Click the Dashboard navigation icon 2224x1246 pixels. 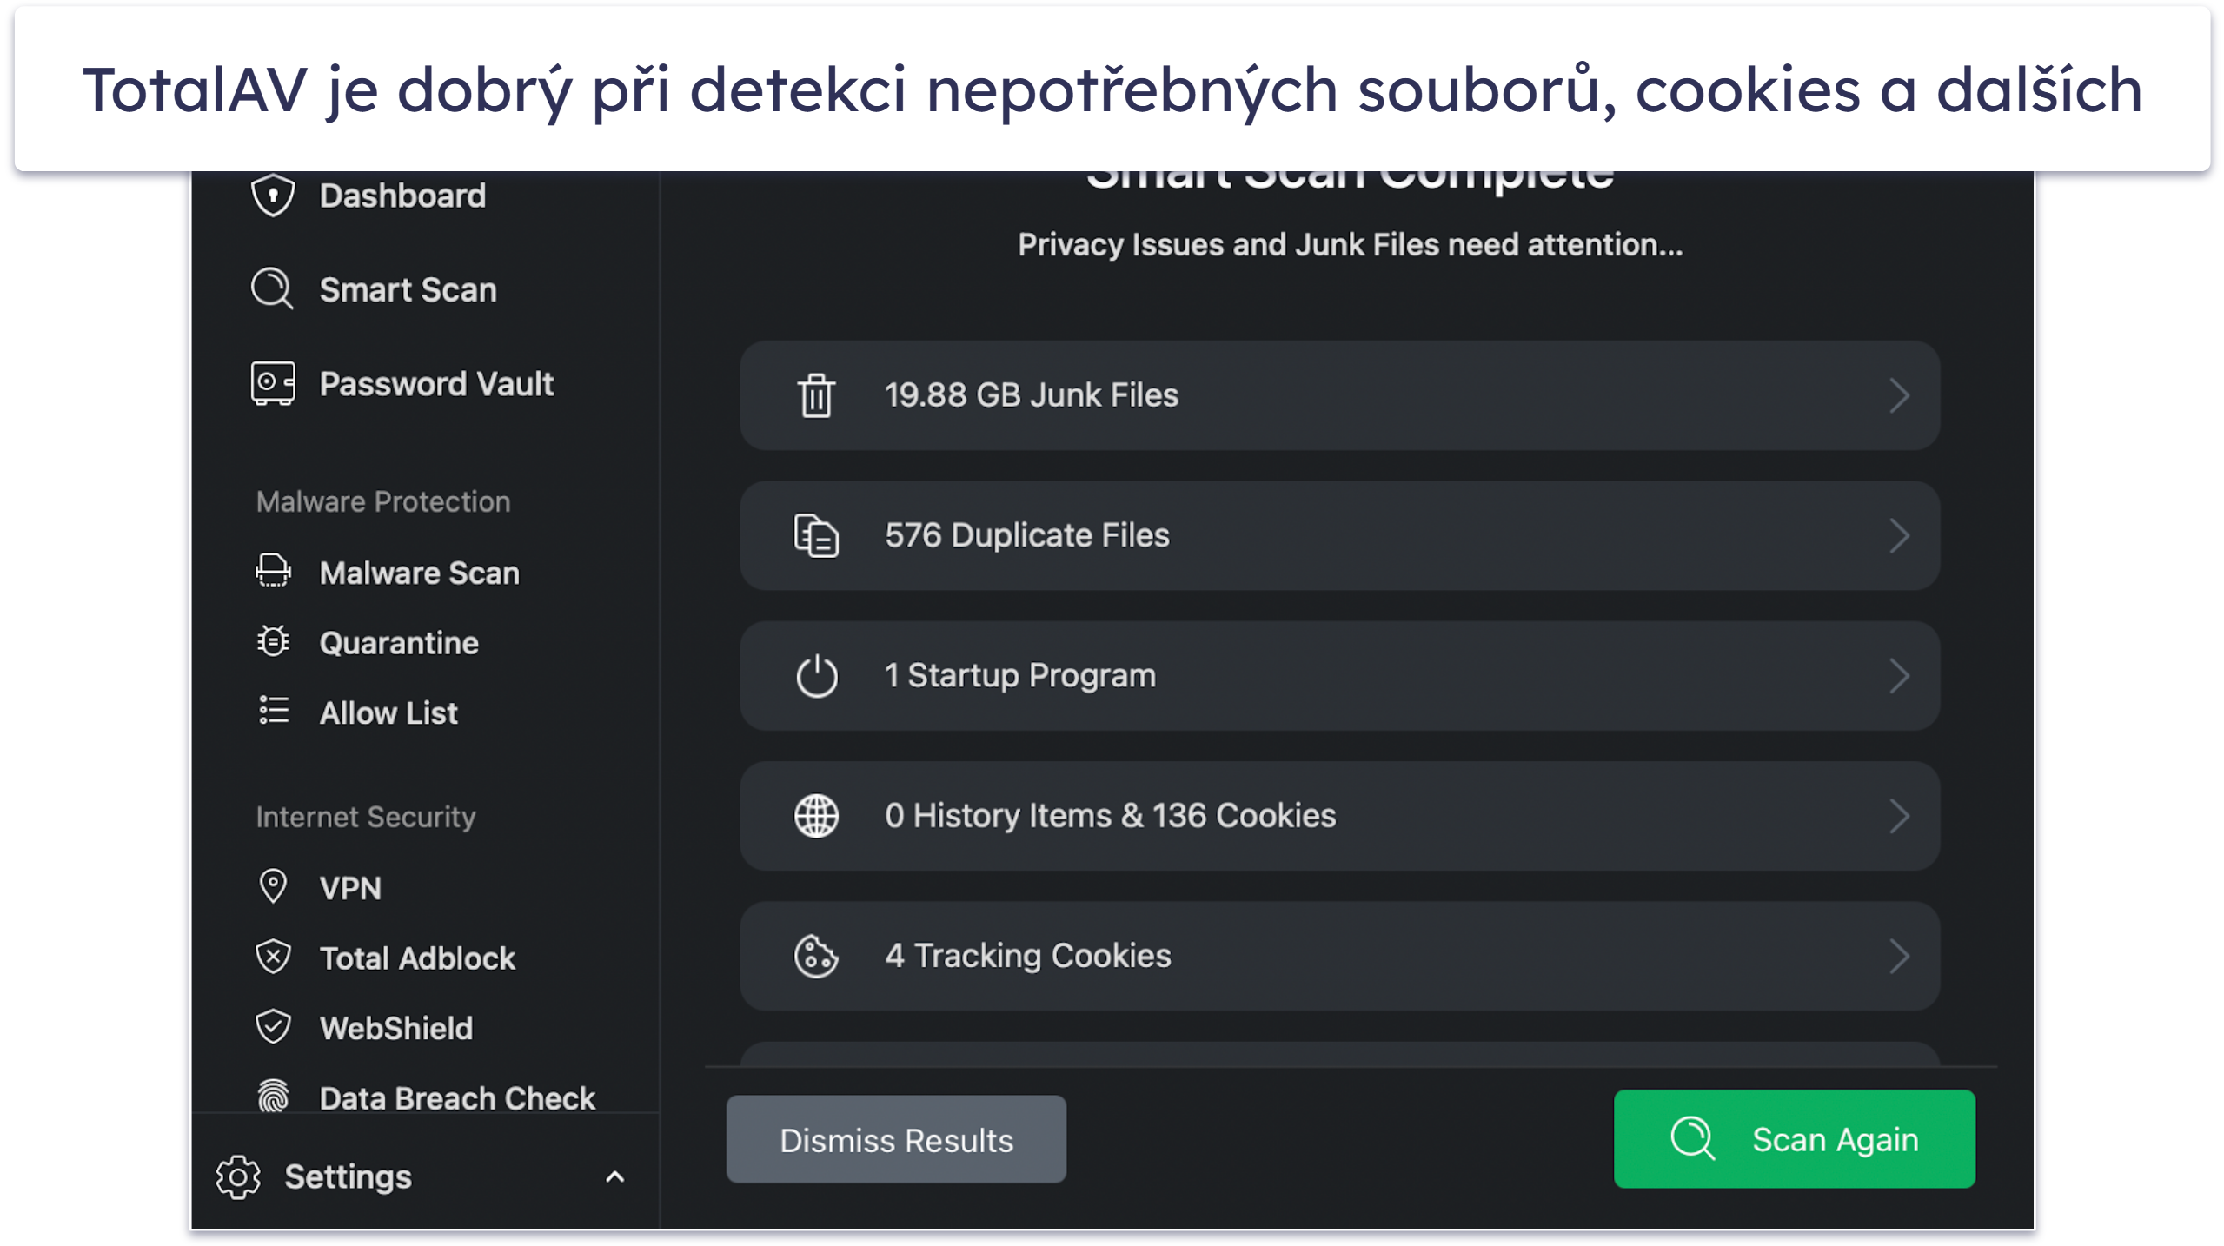tap(275, 196)
